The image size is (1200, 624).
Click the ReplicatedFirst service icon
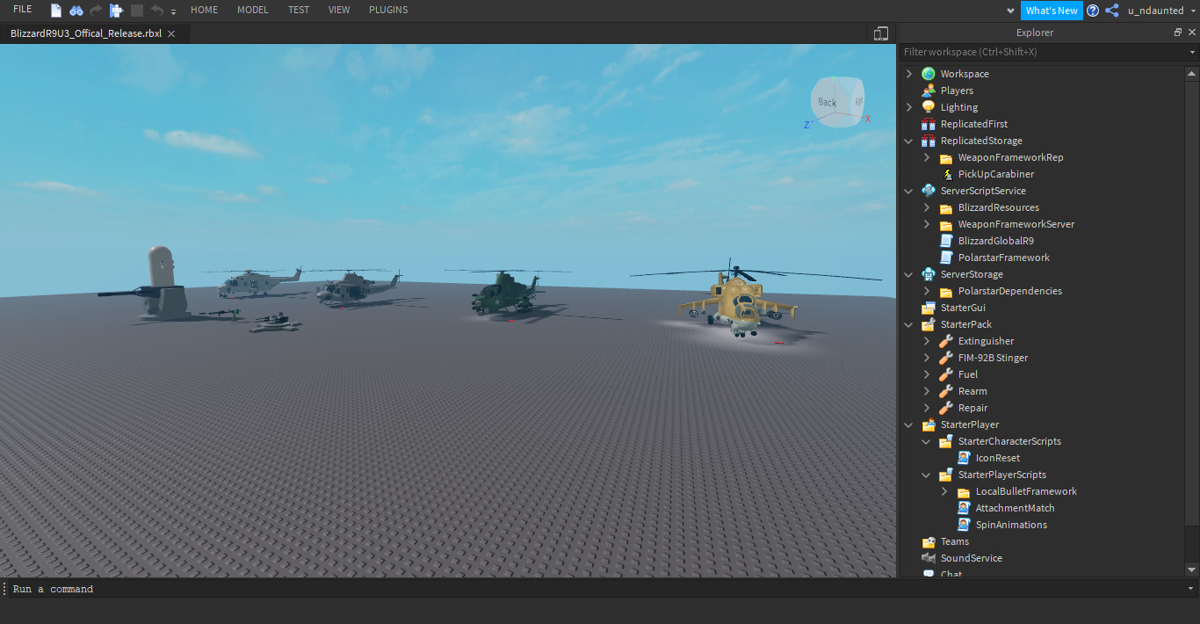tap(929, 124)
